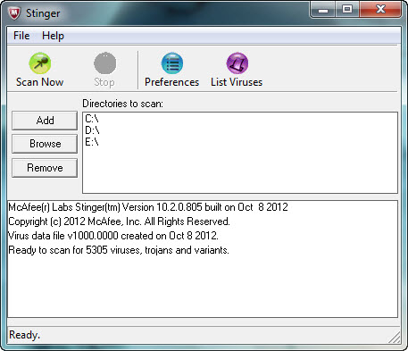Close the Stinger window
The width and height of the screenshot is (408, 351).
point(380,10)
